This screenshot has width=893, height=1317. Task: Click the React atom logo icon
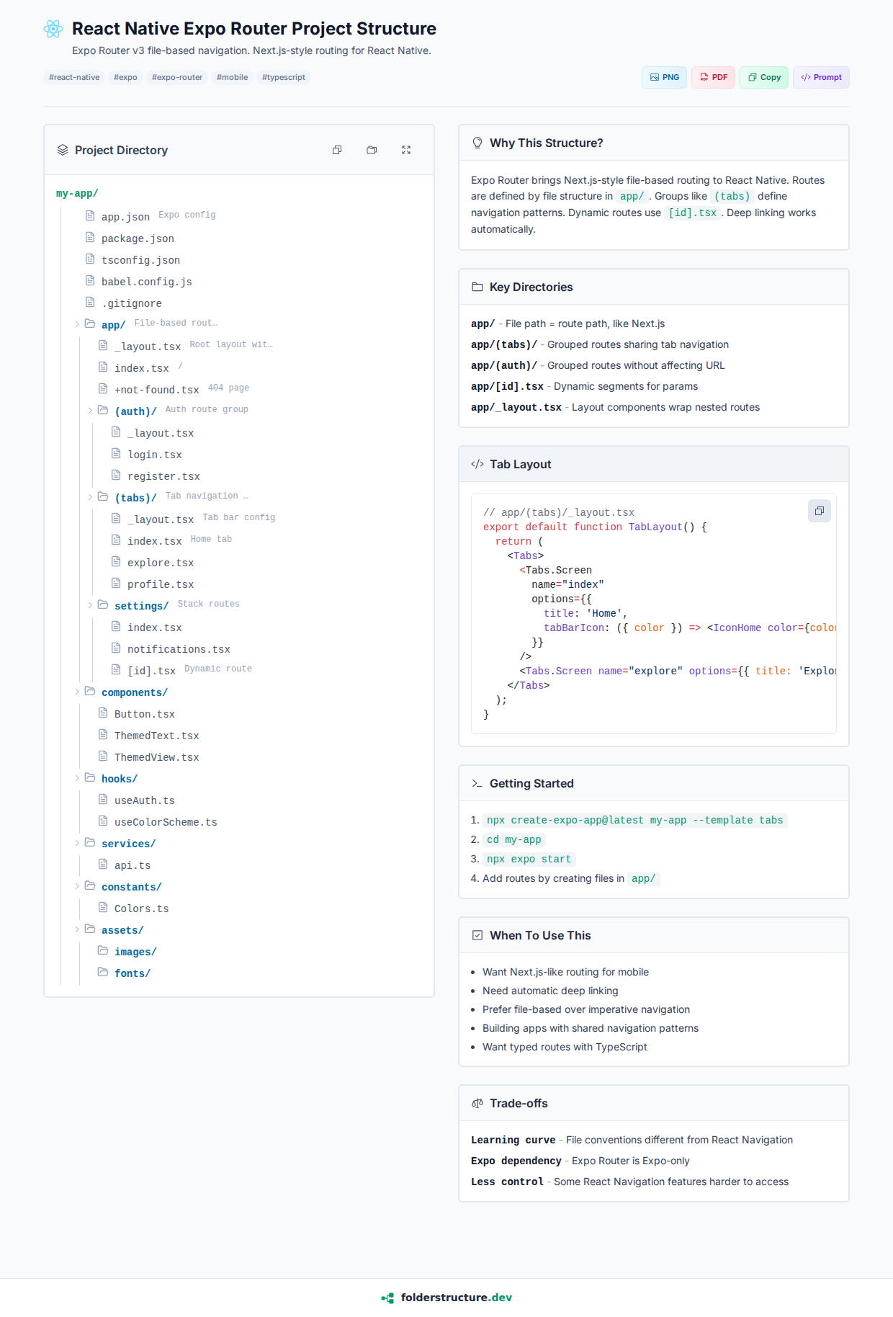tap(53, 29)
